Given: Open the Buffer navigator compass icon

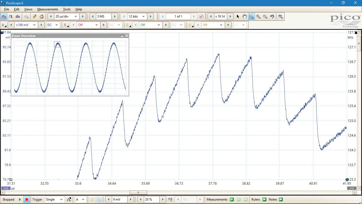Looking at the screenshot, I should point(201,16).
